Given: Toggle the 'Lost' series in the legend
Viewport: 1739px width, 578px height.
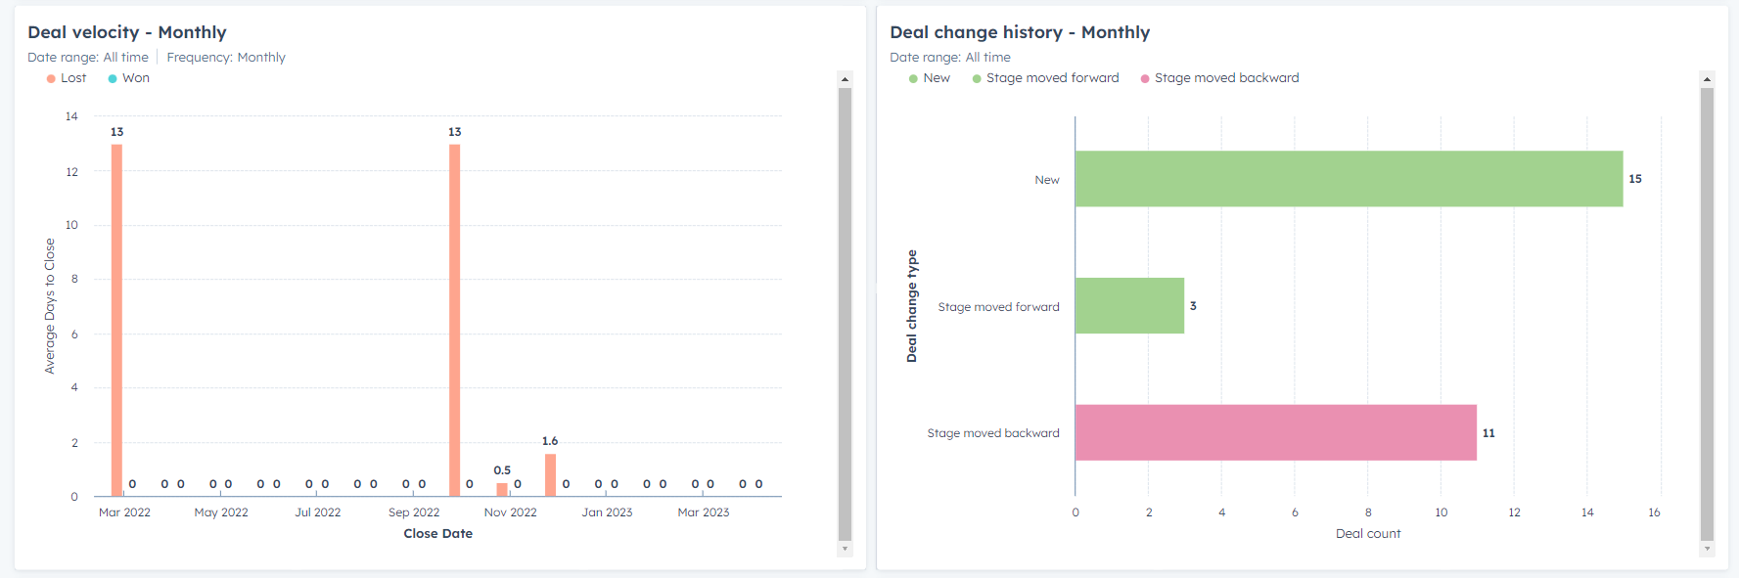Looking at the screenshot, I should point(66,77).
